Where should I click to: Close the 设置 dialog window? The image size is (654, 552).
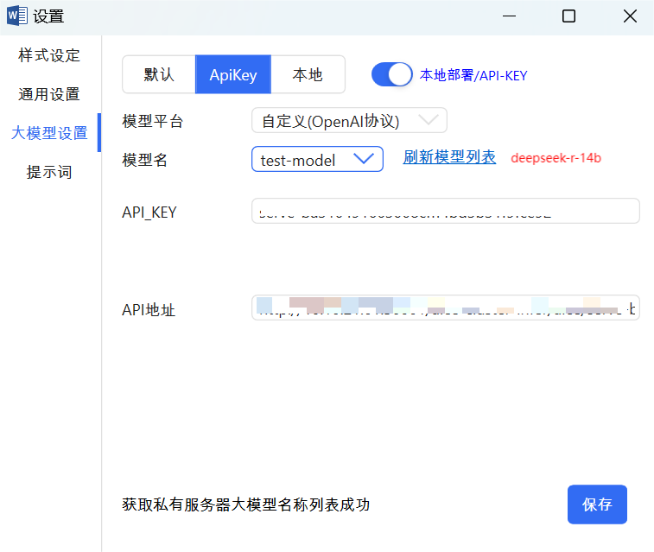(629, 16)
